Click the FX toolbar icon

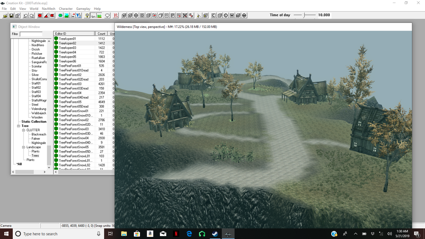point(79,15)
